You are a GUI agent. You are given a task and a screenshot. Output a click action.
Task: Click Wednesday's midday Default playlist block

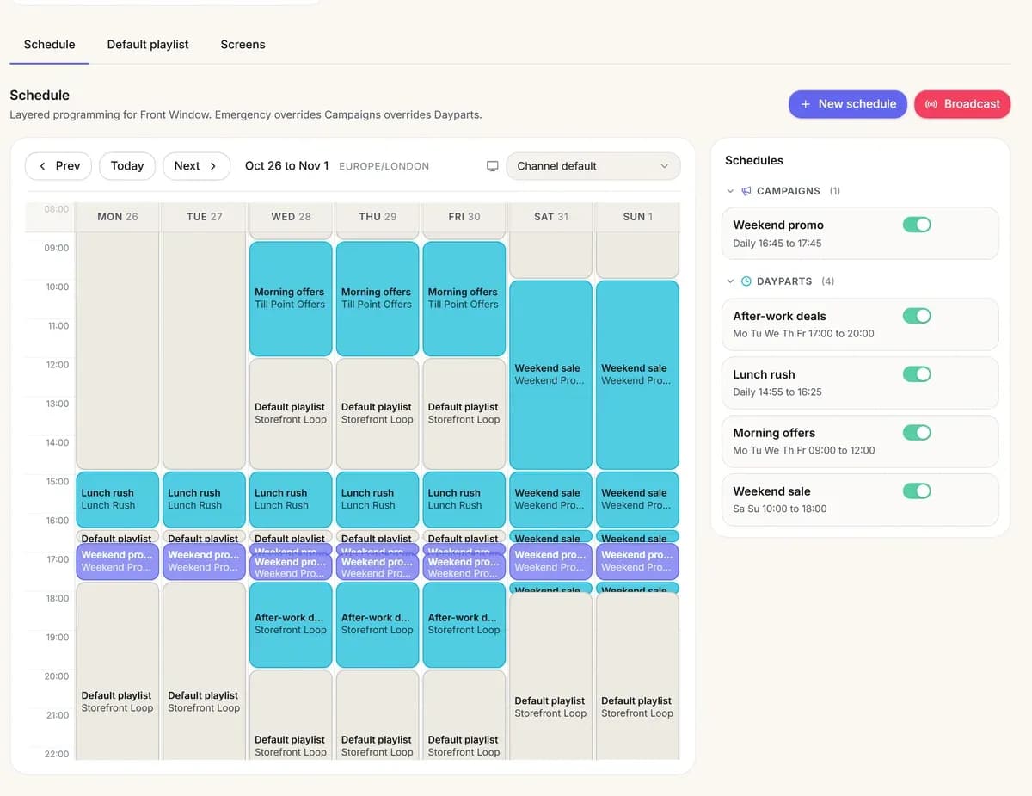(x=291, y=413)
